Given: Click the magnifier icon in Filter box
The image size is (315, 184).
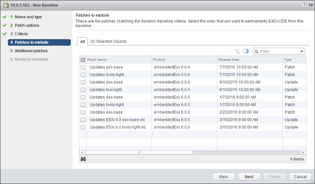Looking at the screenshot, I should (x=256, y=52).
